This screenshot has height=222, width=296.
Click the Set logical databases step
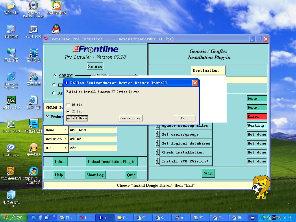coord(186,143)
